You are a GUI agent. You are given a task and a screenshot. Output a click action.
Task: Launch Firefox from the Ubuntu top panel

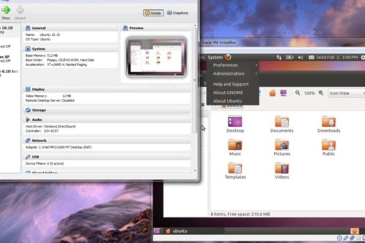228,57
